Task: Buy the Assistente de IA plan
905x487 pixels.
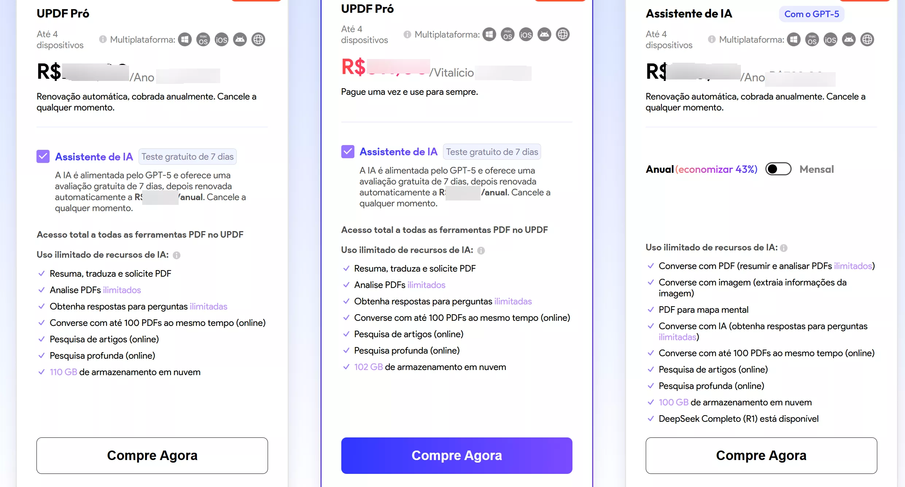Action: coord(761,455)
